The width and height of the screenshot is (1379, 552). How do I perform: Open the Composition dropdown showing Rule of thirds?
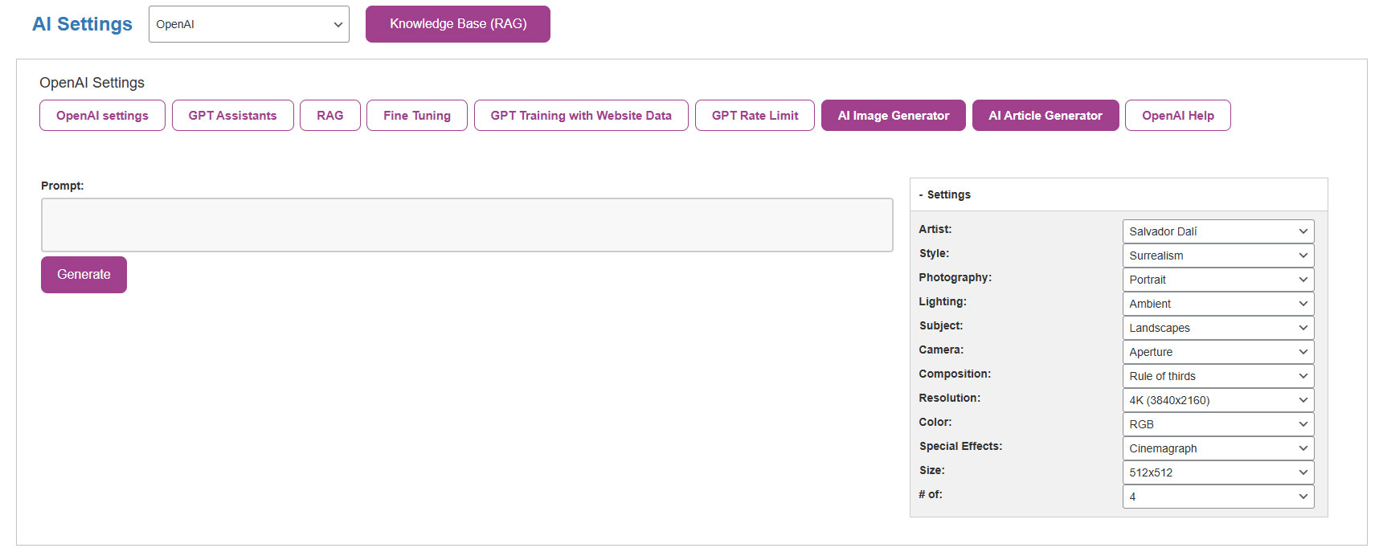pyautogui.click(x=1217, y=376)
